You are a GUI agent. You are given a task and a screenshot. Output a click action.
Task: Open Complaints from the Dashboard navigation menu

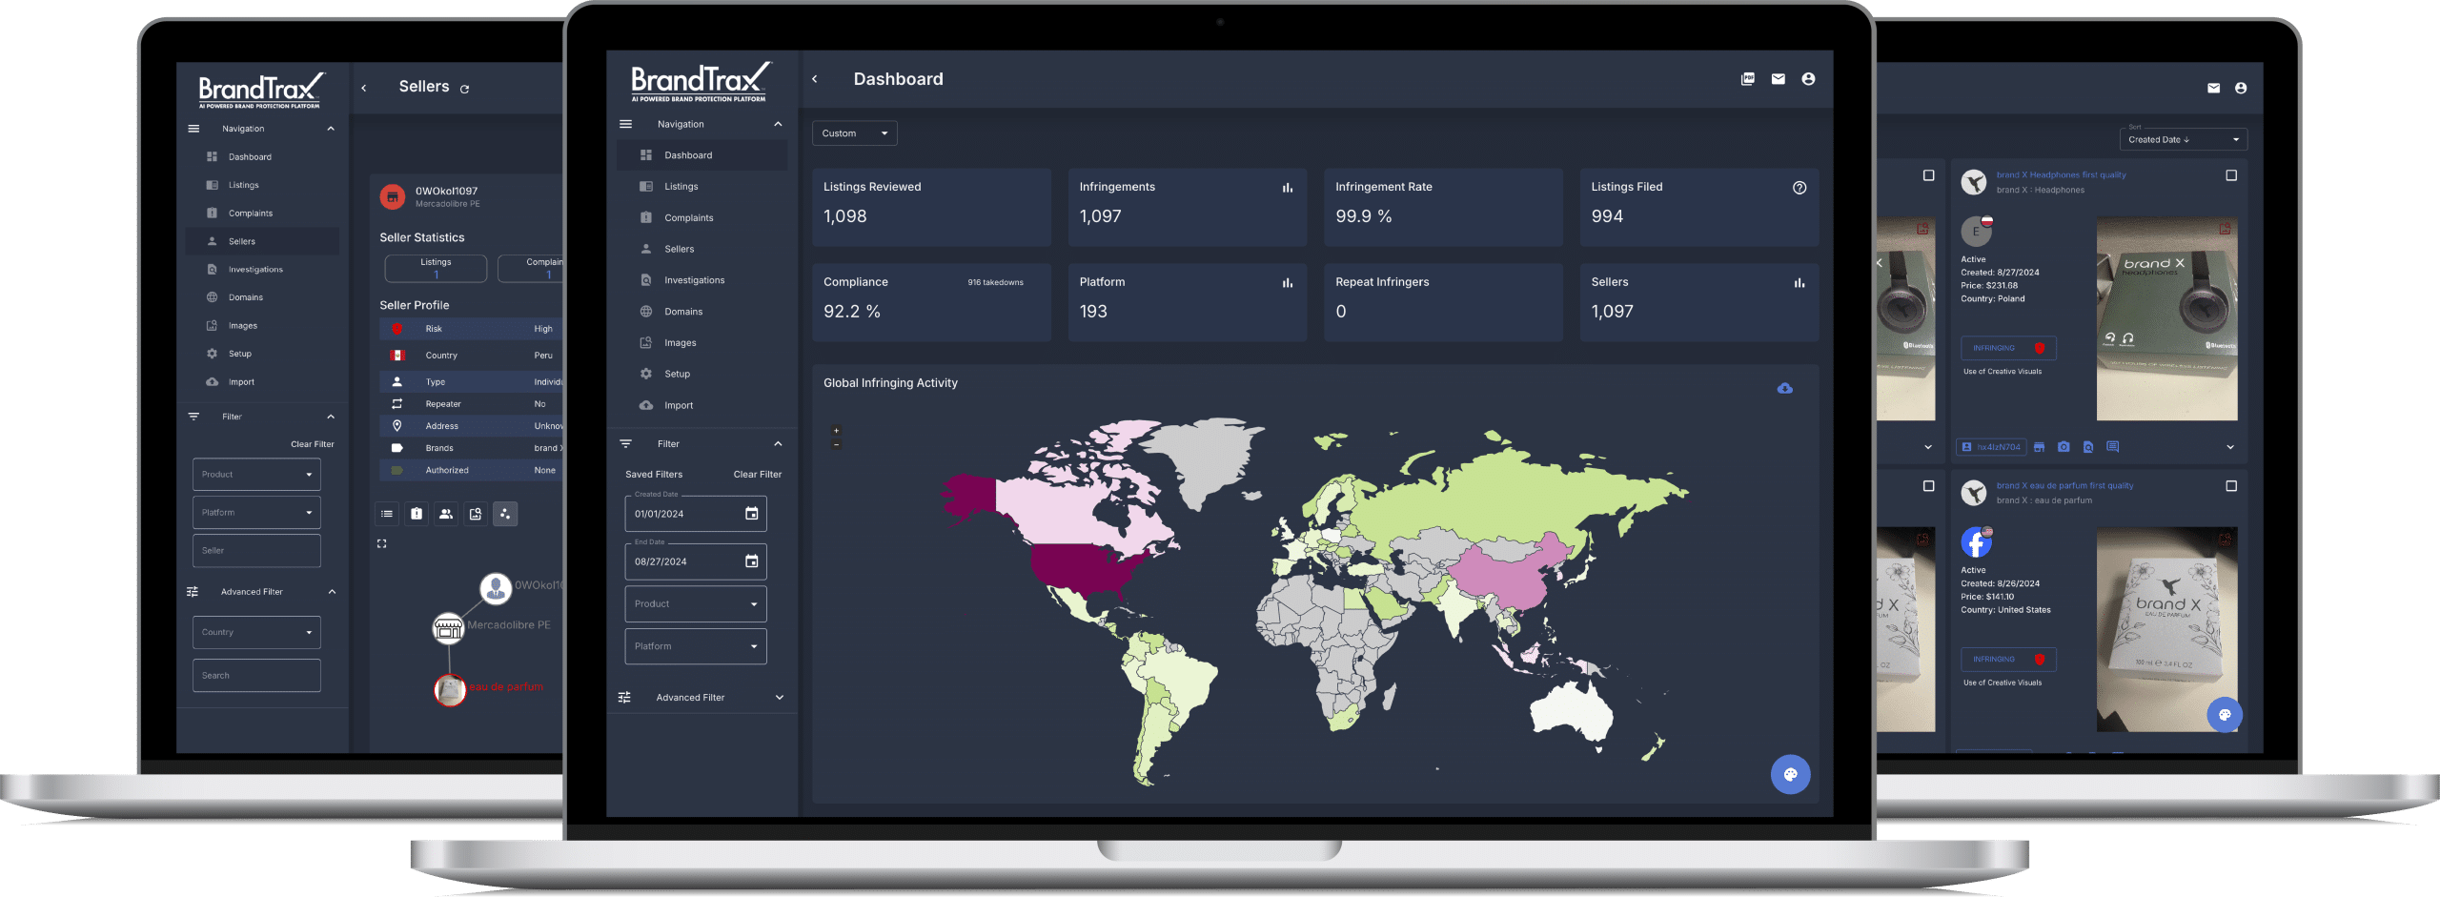tap(688, 218)
